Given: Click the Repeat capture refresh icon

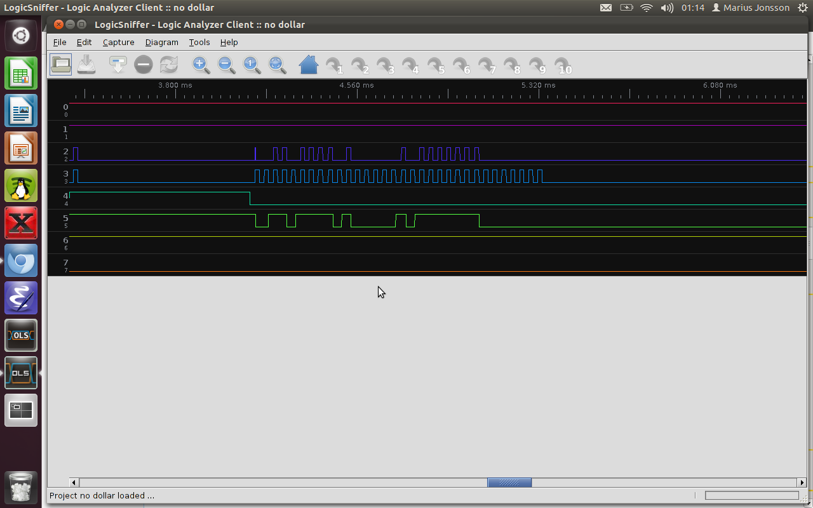Looking at the screenshot, I should tap(169, 64).
